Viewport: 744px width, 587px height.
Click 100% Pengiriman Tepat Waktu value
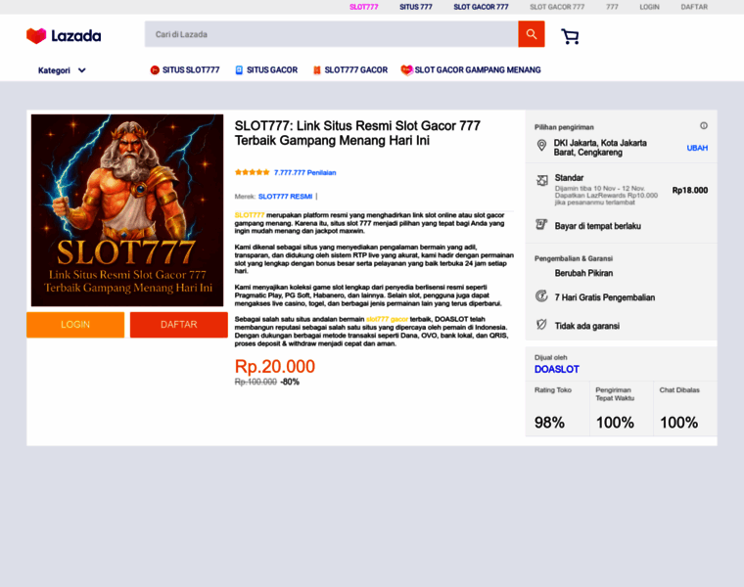pos(615,423)
